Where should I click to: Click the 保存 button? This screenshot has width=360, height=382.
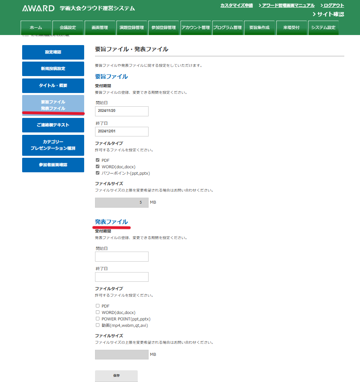coord(116,376)
